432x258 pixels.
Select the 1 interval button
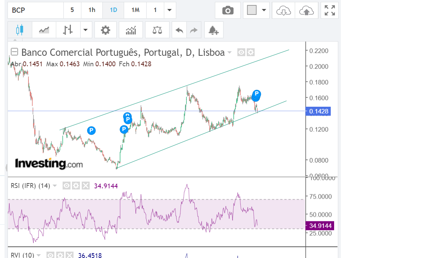click(155, 10)
